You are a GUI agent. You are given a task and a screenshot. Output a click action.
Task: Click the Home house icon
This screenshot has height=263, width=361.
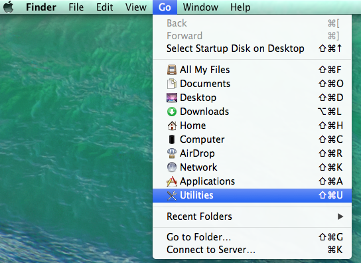point(172,126)
